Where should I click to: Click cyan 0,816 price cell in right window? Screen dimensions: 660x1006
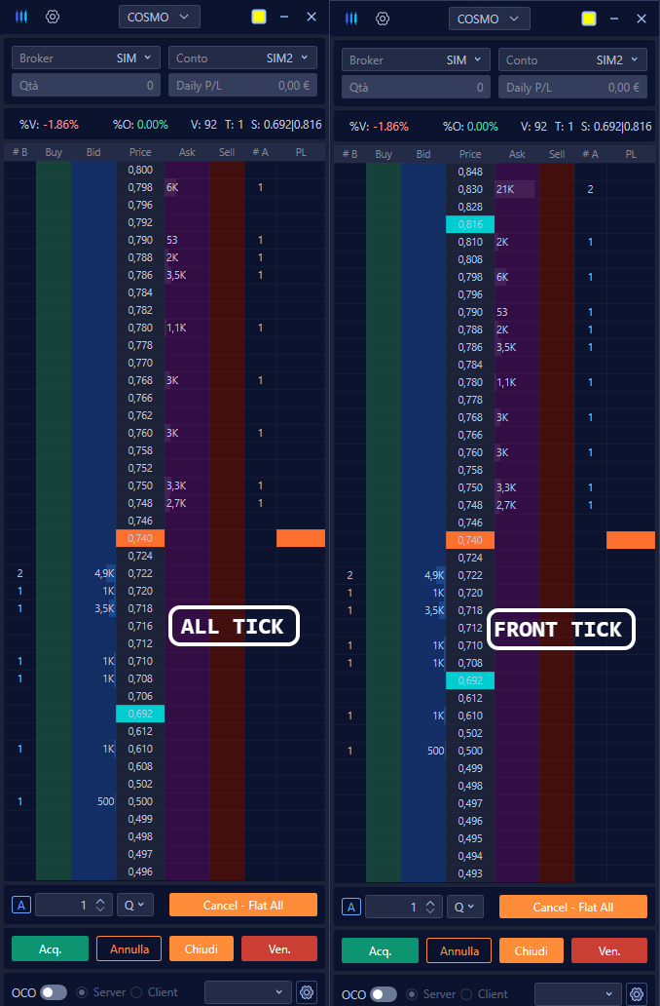click(470, 224)
